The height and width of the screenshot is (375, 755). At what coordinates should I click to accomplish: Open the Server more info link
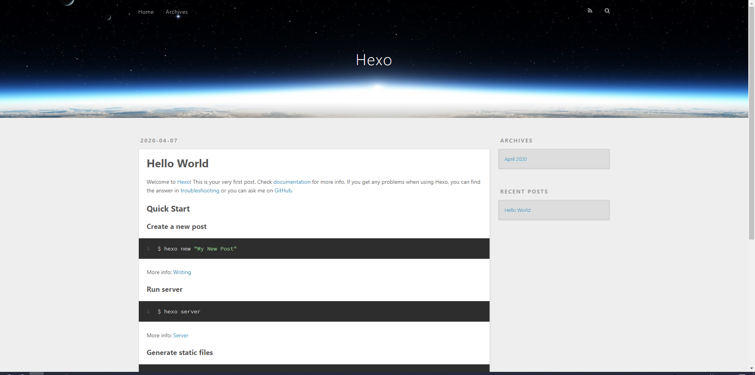[x=181, y=335]
